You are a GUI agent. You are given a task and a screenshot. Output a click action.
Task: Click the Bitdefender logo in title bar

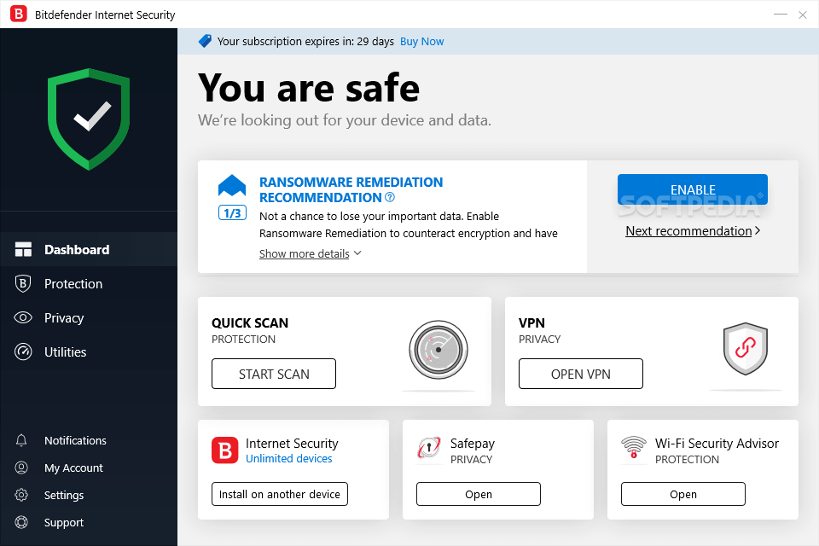coord(19,15)
